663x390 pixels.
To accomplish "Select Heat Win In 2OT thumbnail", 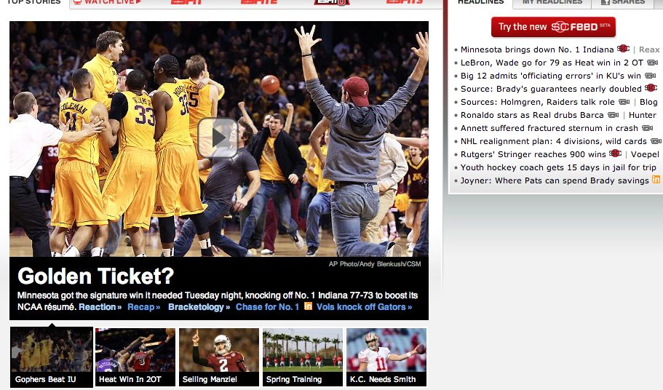I will click(135, 357).
